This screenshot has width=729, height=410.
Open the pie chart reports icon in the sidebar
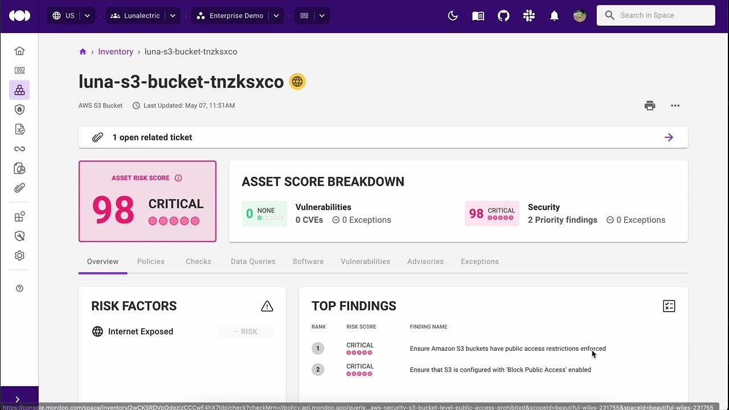point(19,169)
